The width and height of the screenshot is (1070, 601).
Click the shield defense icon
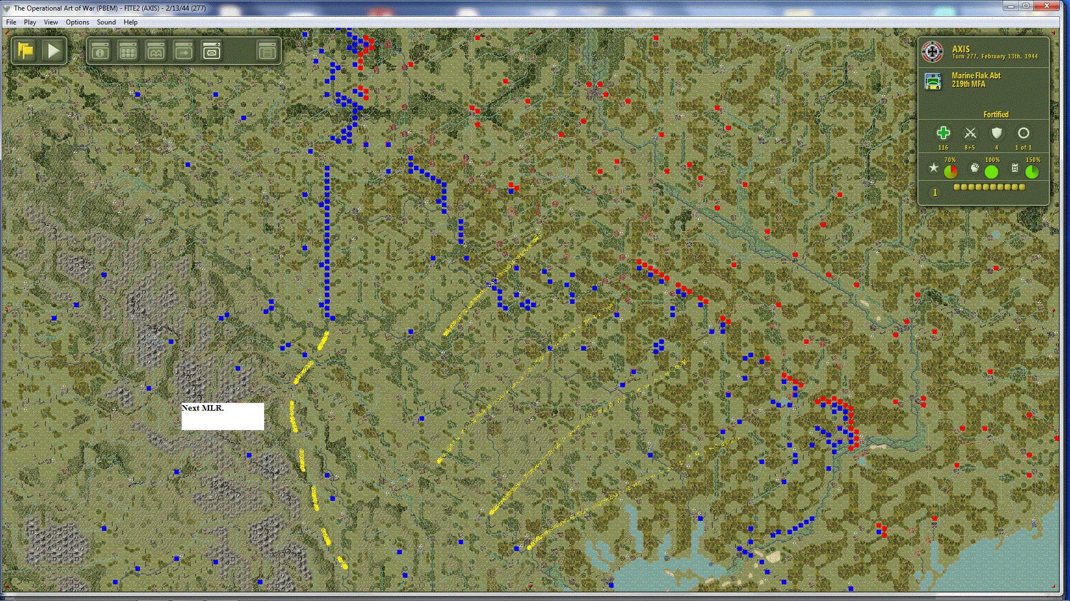(x=996, y=133)
